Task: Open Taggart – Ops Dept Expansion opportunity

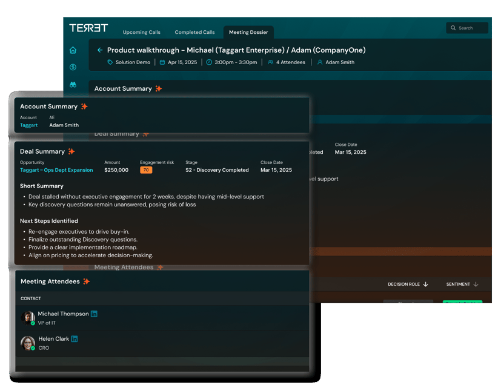Action: click(x=56, y=170)
